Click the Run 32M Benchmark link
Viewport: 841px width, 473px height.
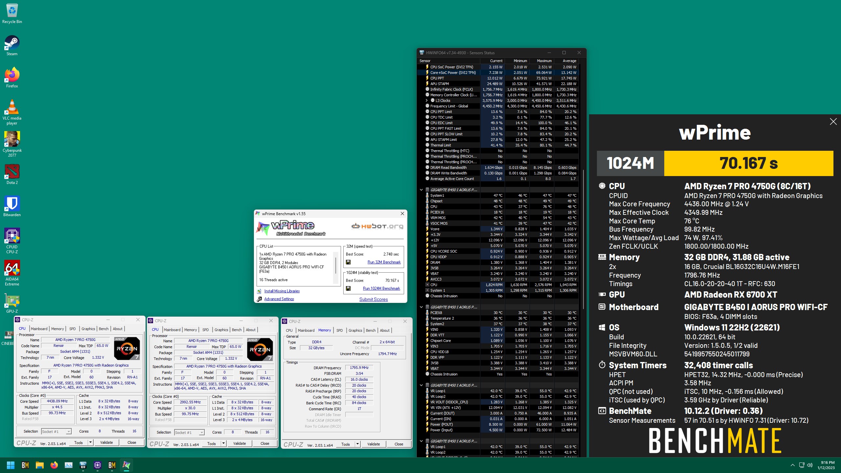(x=384, y=262)
